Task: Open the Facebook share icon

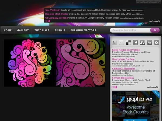Action: tap(136, 42)
